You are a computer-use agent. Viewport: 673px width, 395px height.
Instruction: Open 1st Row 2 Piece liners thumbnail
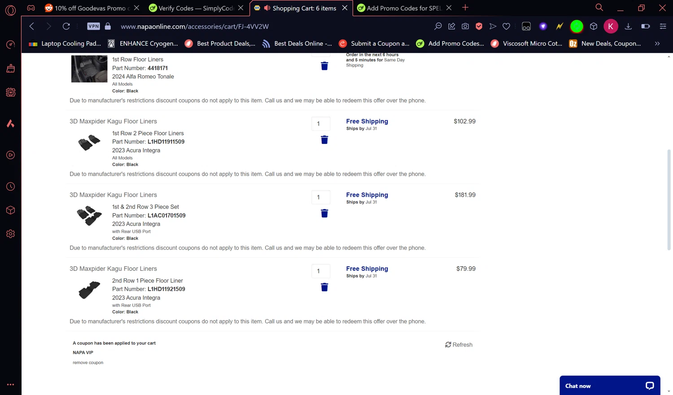(89, 143)
